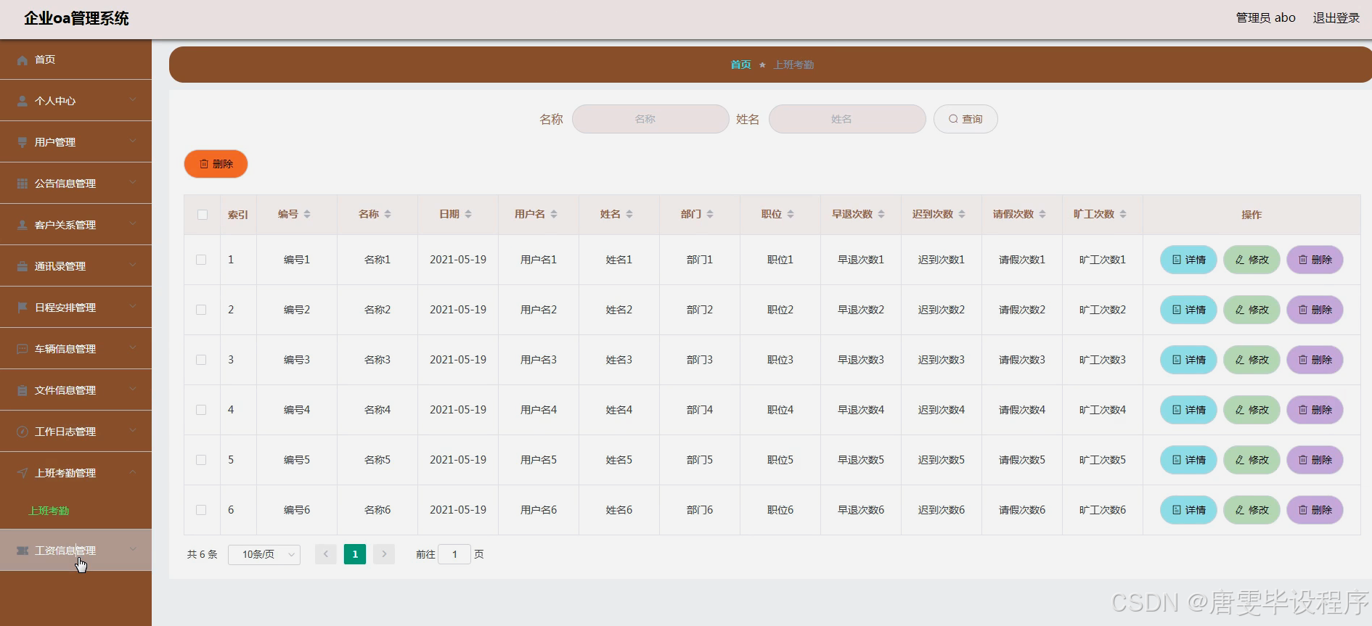View 详情 for row 编号1

coord(1188,260)
